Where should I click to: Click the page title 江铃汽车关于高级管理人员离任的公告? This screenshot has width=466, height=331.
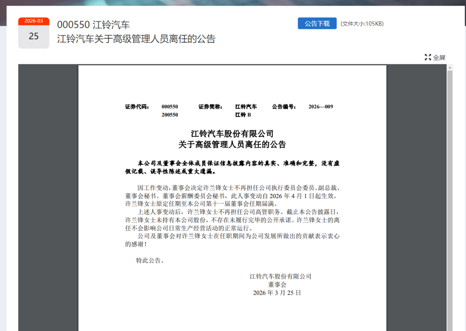136,39
